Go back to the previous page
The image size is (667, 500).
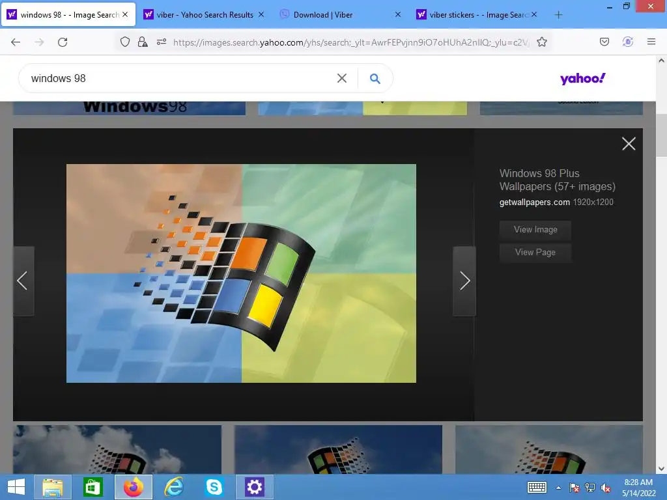pyautogui.click(x=16, y=42)
